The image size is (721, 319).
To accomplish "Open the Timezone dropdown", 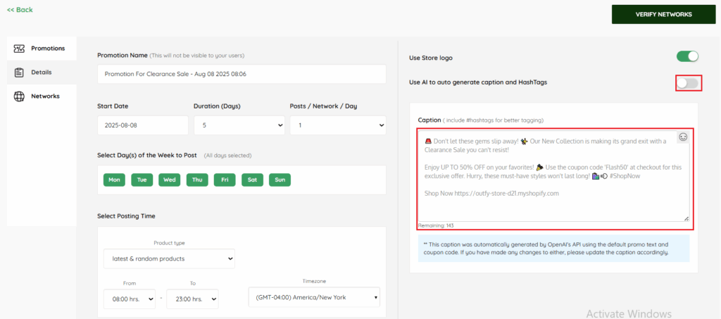I will [x=314, y=296].
